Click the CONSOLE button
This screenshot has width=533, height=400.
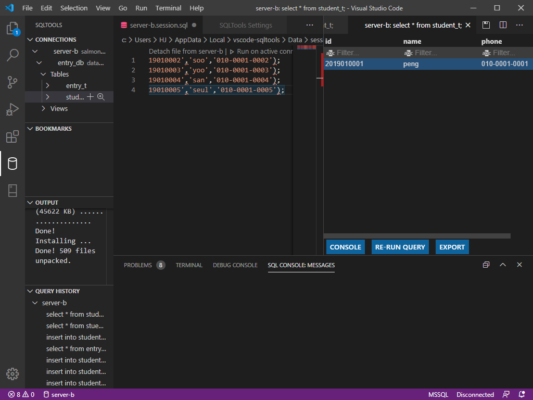pos(346,247)
